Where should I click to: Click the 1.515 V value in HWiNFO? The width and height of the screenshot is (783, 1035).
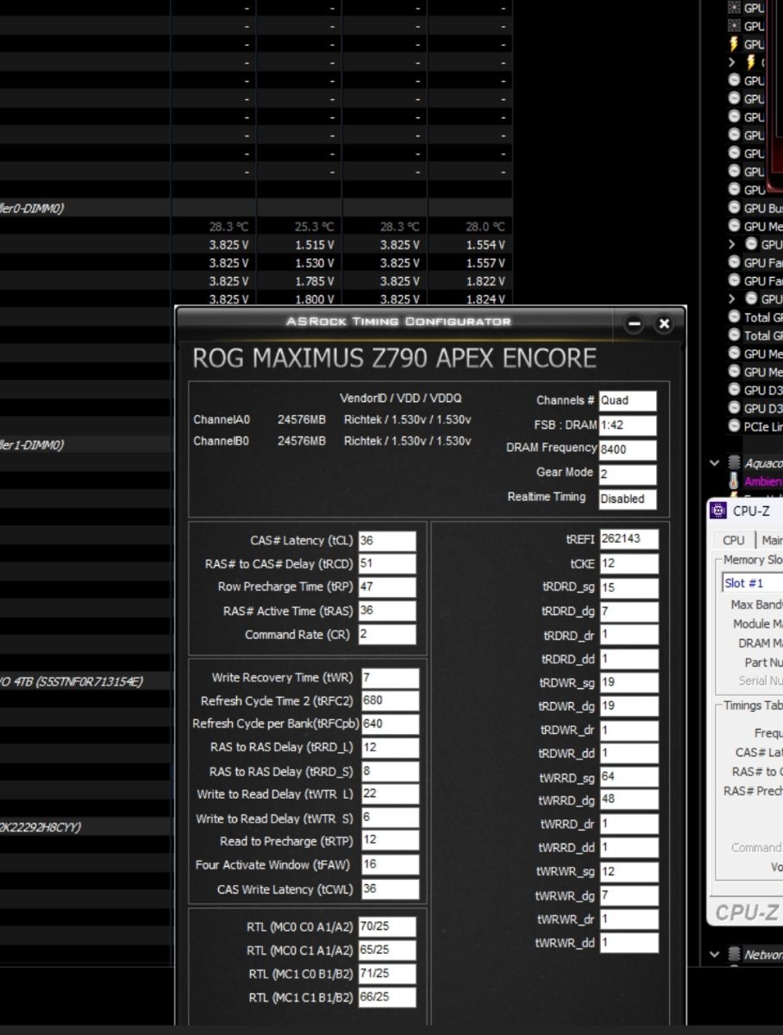[x=314, y=245]
